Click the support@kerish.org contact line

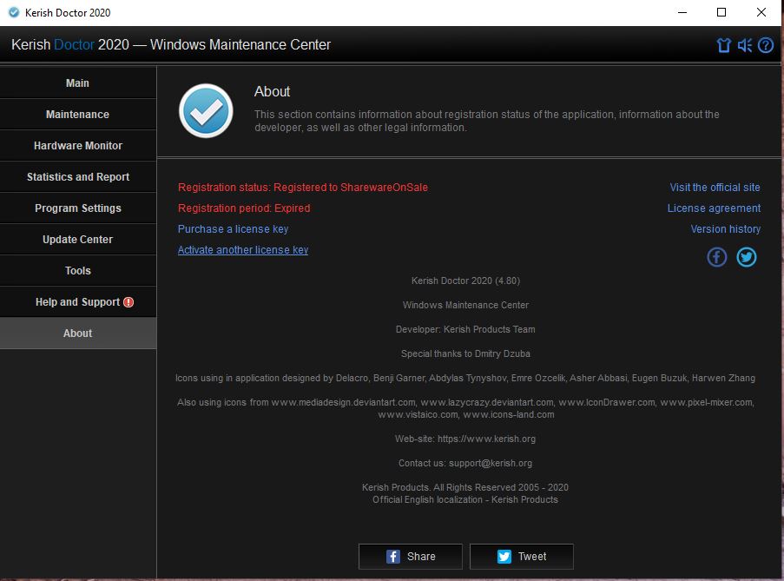pos(465,463)
